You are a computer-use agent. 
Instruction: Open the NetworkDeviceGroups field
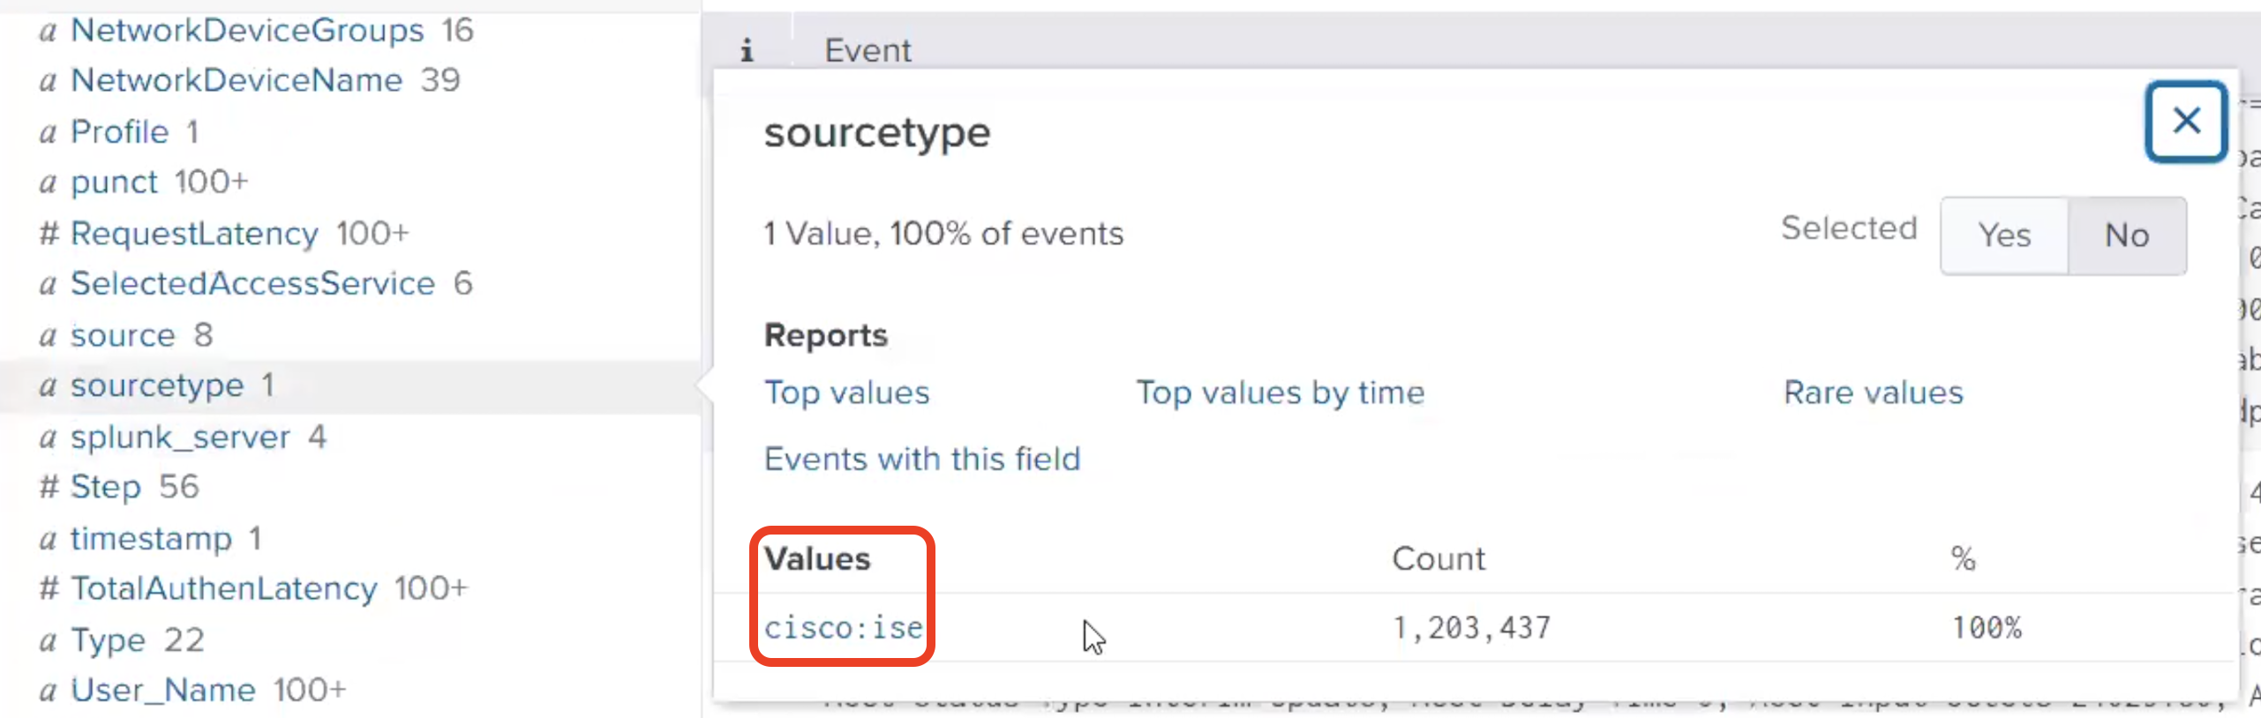(x=247, y=30)
